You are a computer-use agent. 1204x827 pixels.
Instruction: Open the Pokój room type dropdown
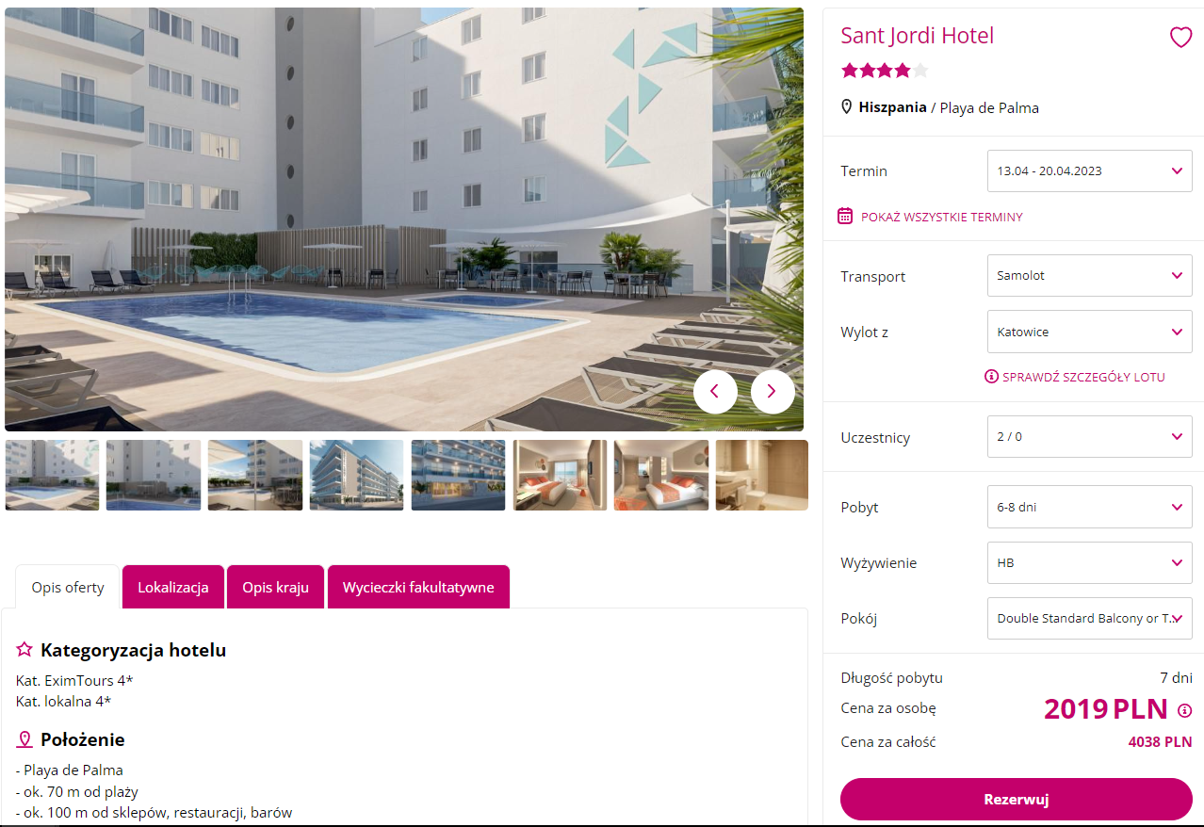1090,619
